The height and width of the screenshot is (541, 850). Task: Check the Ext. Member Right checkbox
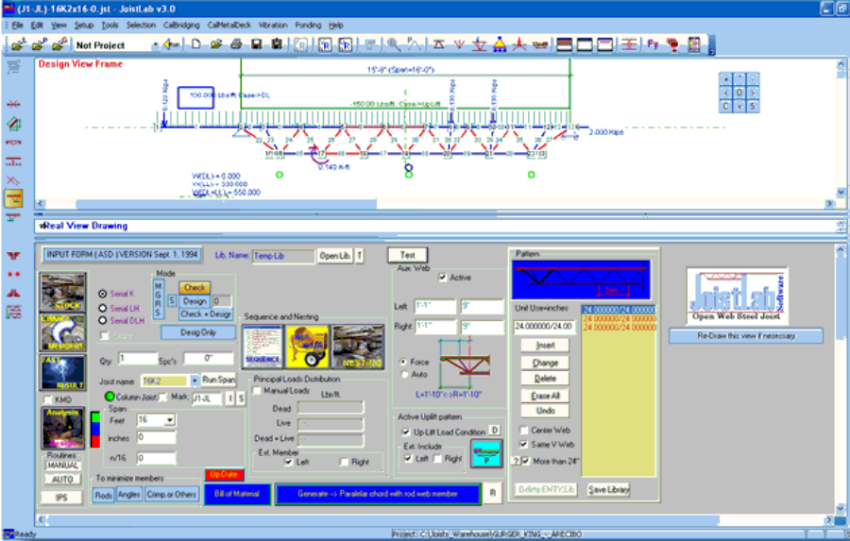pyautogui.click(x=344, y=462)
